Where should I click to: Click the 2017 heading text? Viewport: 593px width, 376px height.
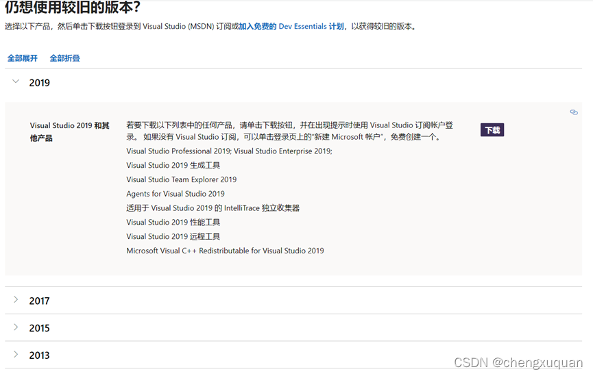(39, 301)
